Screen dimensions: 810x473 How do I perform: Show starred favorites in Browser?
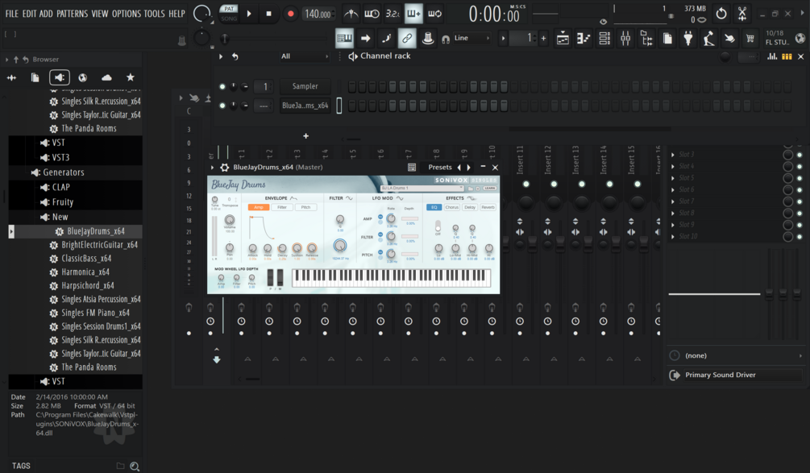pos(131,77)
